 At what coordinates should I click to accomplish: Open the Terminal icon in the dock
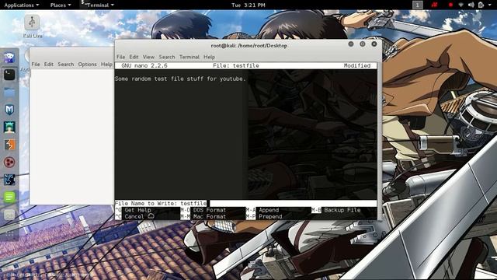[x=9, y=75]
